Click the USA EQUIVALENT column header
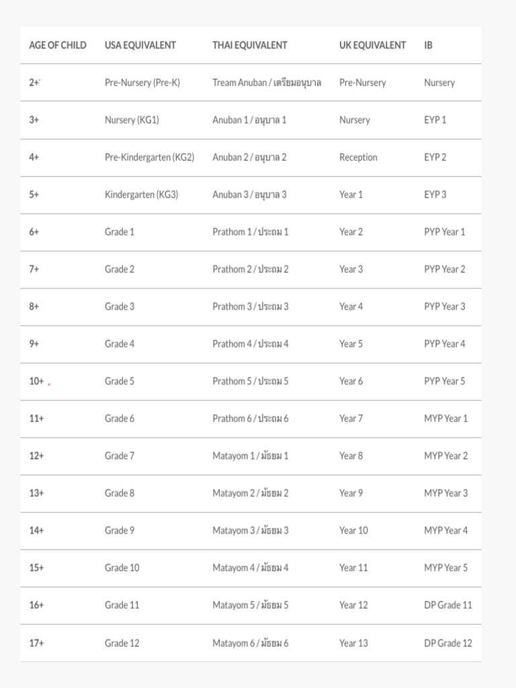The width and height of the screenshot is (516, 688). tap(140, 46)
